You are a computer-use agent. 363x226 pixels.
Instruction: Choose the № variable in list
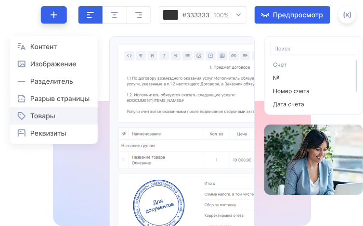tap(276, 78)
